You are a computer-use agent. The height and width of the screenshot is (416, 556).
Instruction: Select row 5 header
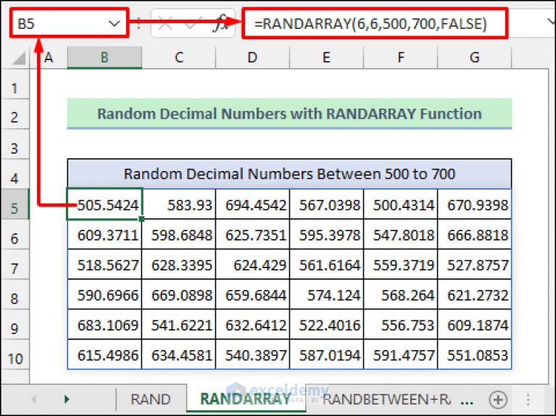pos(15,204)
